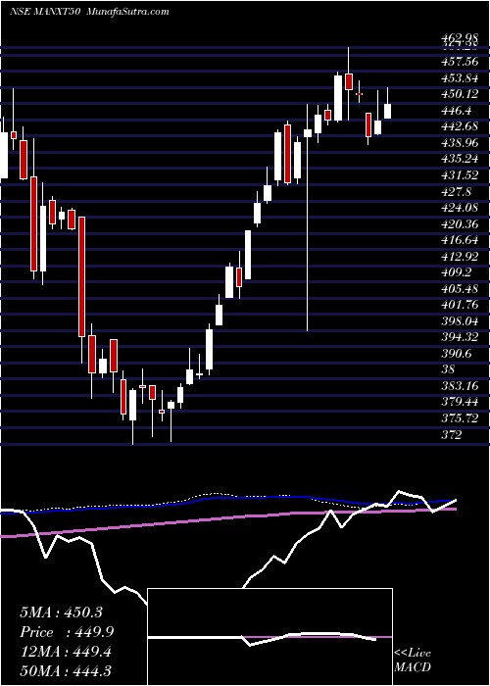The height and width of the screenshot is (686, 490).
Task: Click the candle with long wick to 398
Action: click(x=308, y=133)
